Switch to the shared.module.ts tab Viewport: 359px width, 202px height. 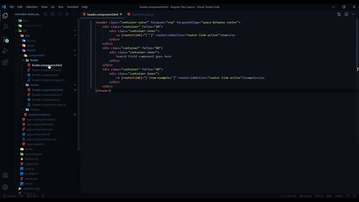[x=143, y=15]
